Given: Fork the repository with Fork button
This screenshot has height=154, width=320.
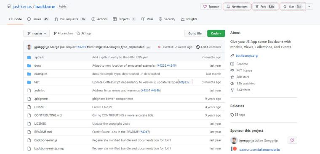Looking at the screenshot, I should pyautogui.click(x=265, y=7).
